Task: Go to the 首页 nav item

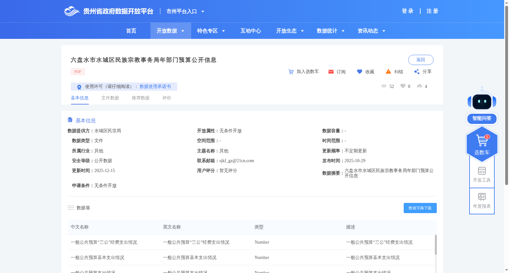Action: [131, 31]
